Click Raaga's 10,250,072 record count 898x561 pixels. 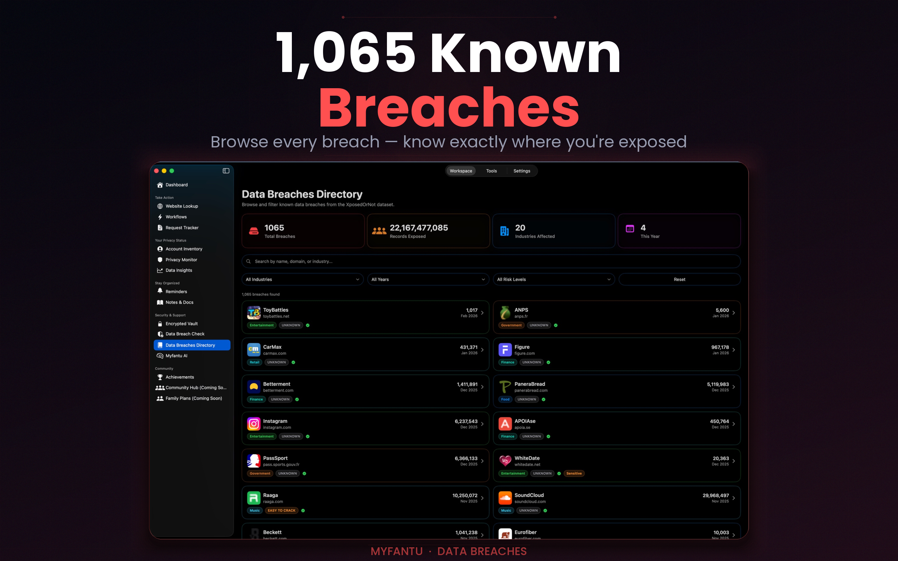465,495
